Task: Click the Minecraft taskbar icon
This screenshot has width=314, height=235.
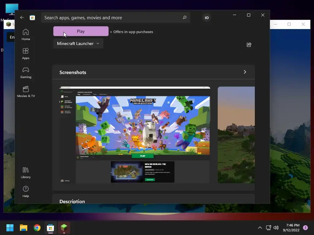Action: point(64,228)
